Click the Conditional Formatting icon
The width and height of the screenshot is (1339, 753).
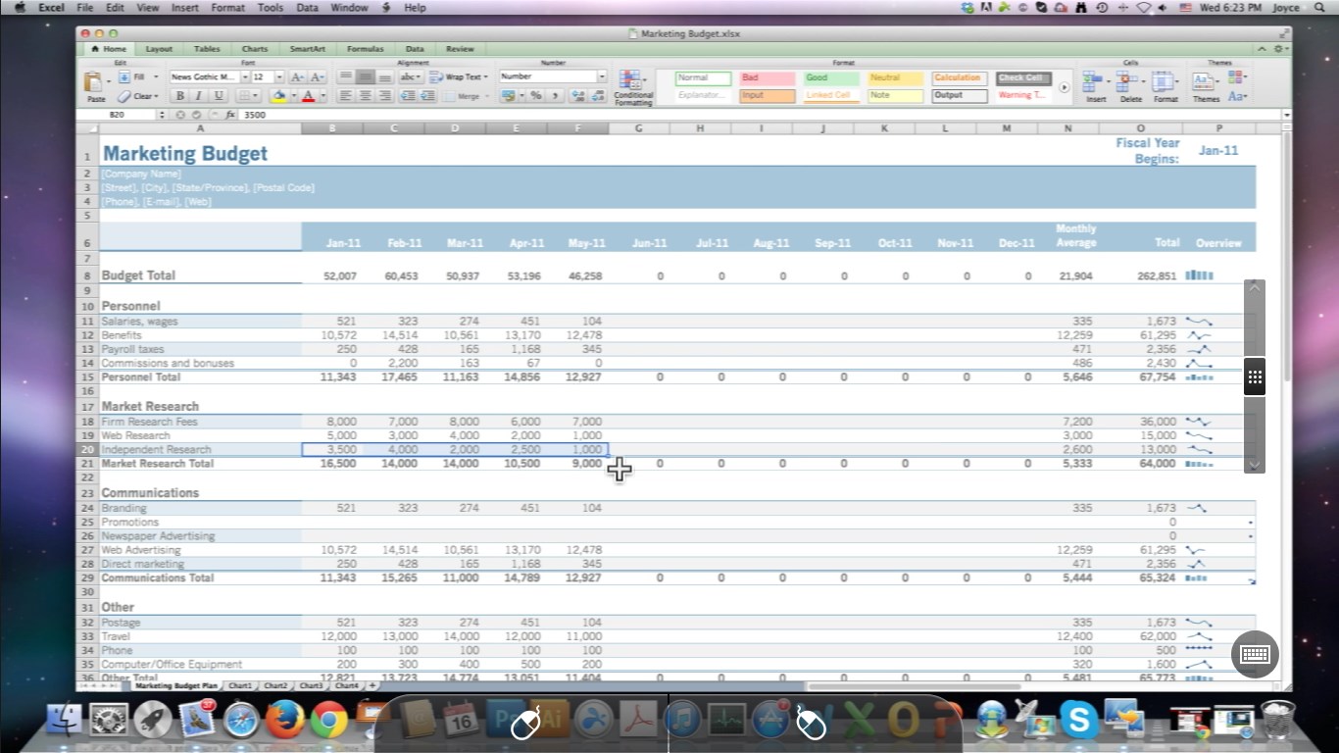point(632,83)
